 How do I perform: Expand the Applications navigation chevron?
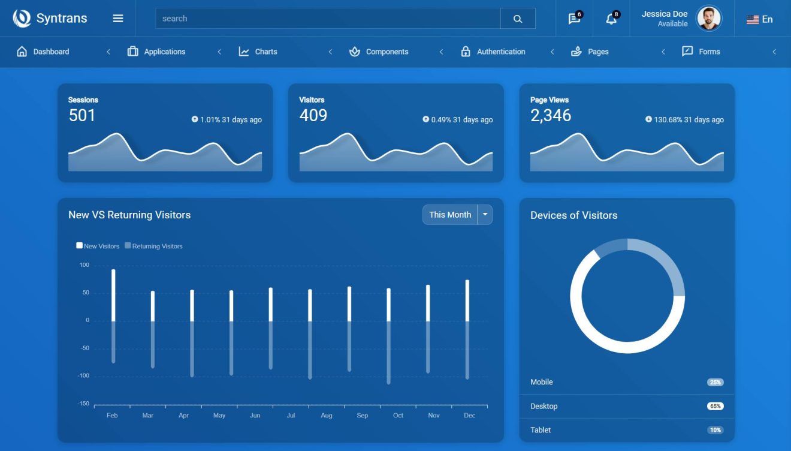[219, 52]
